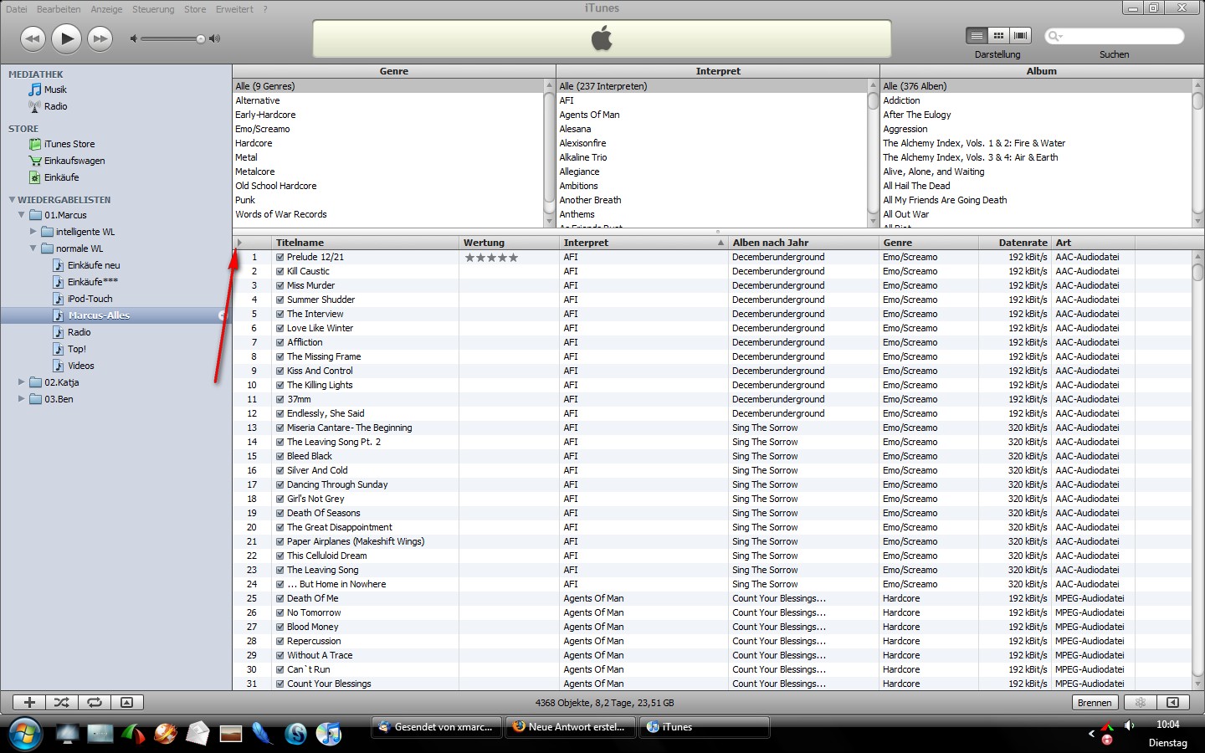Filter by the Hardcore genre

(x=254, y=143)
